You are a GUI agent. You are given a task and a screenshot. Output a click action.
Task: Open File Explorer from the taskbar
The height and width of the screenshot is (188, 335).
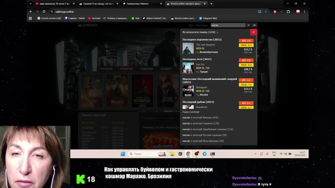[x=172, y=154]
